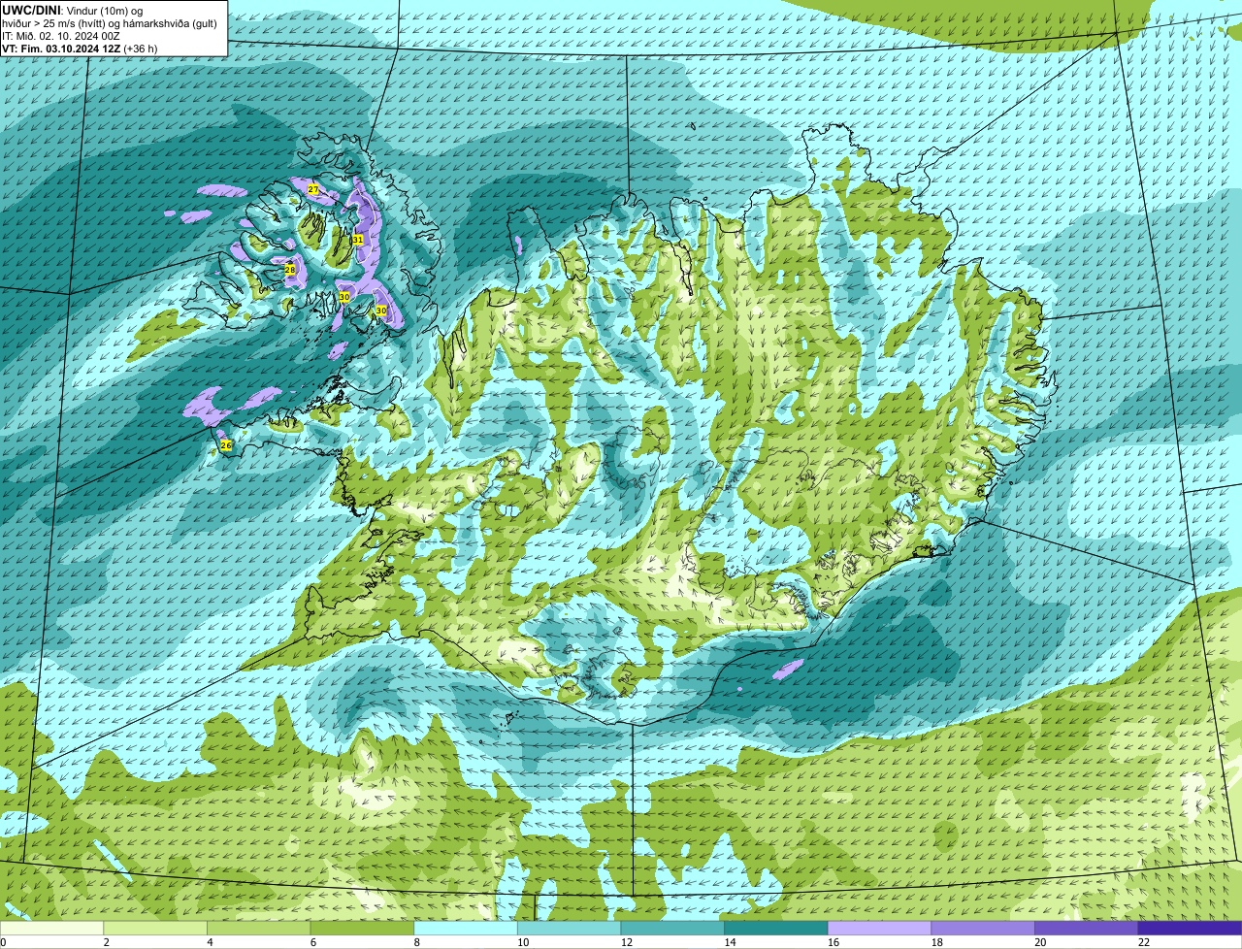Click the yellow gust label 31
1242x949 pixels.
357,239
